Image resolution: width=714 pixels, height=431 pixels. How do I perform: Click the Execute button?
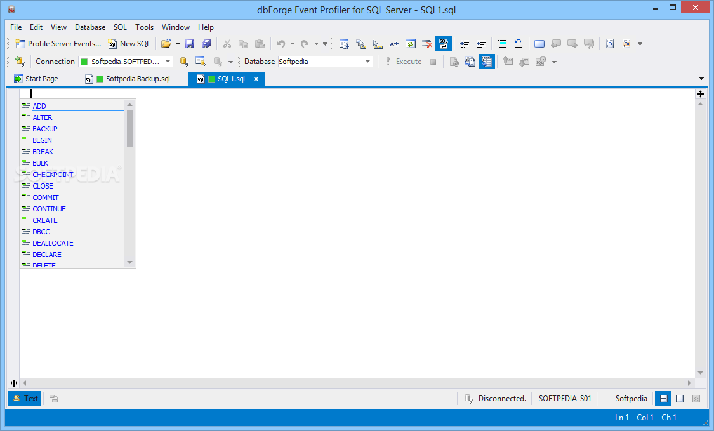tap(404, 62)
